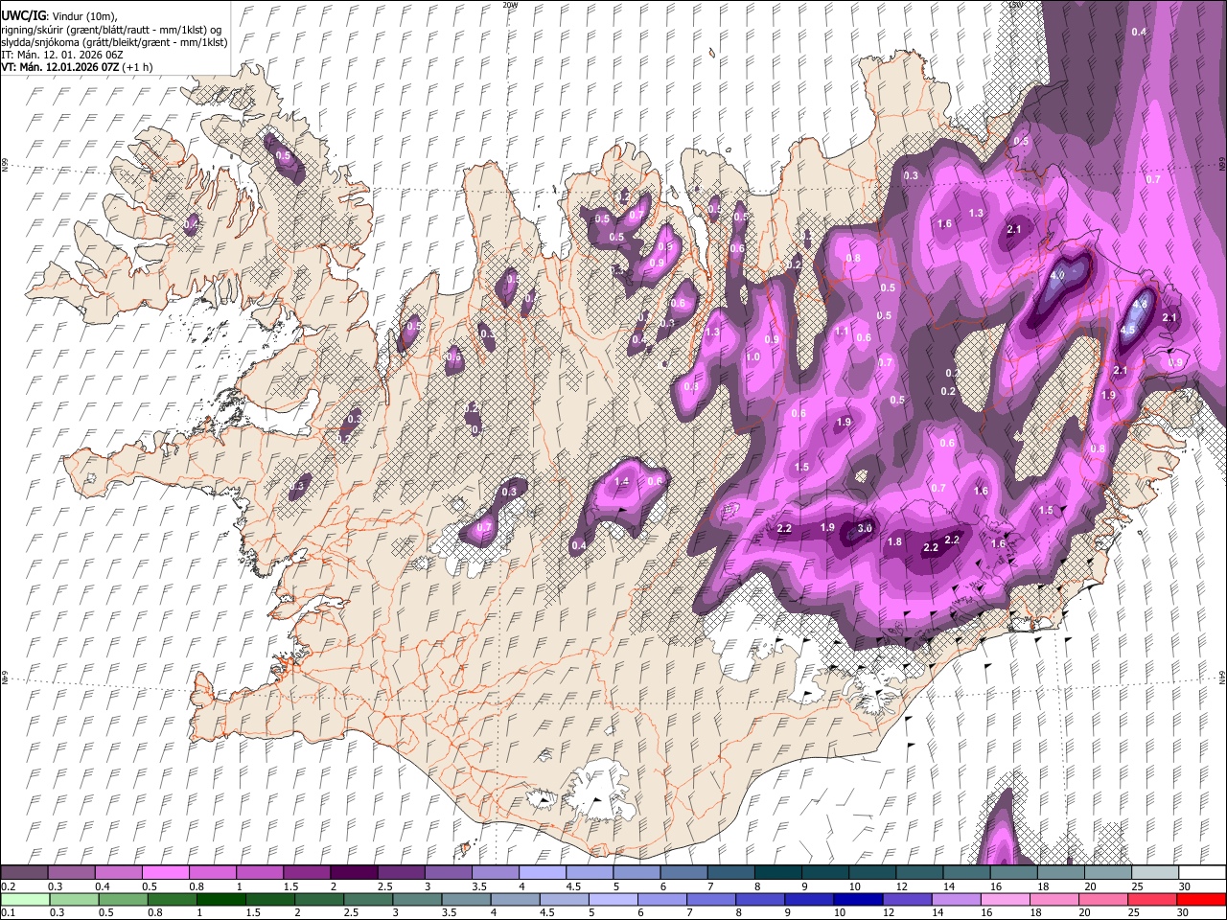Click the snow scale swatch above 12

(x=919, y=873)
